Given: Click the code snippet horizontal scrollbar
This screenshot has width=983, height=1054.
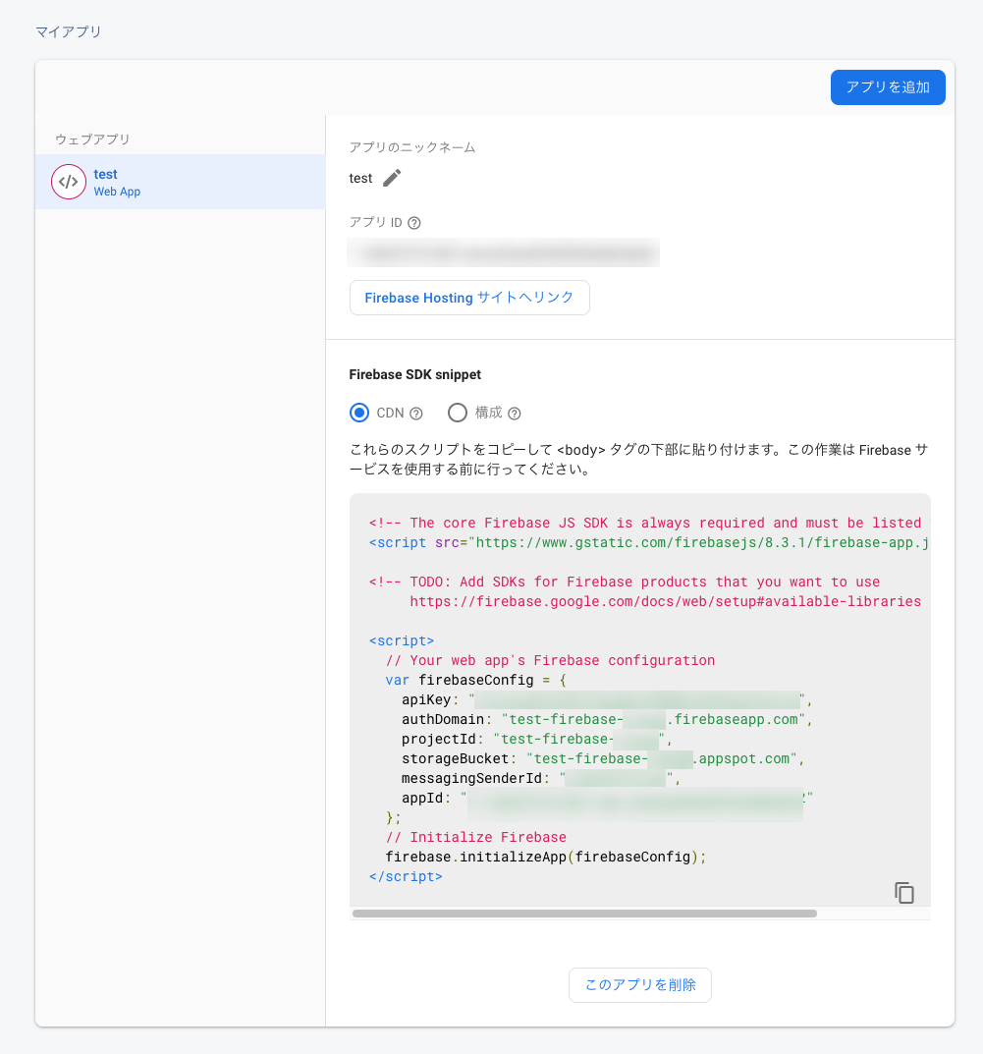Looking at the screenshot, I should tap(584, 914).
